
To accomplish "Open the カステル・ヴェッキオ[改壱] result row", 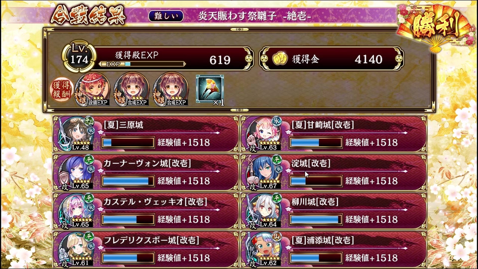I will tap(146, 211).
